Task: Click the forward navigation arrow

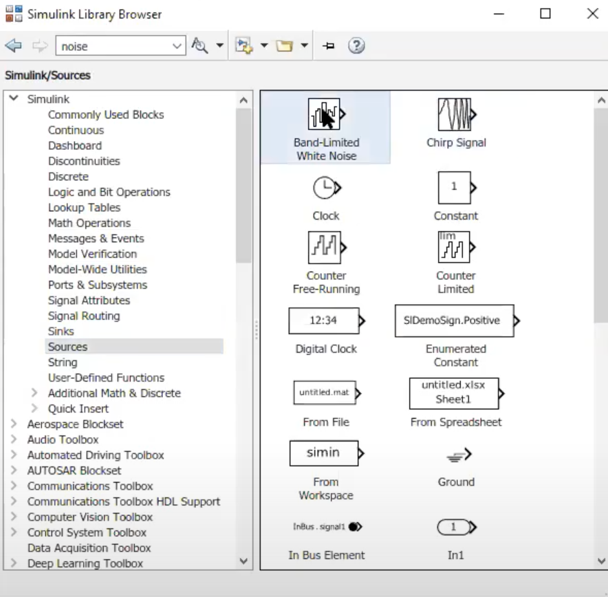Action: click(x=40, y=46)
